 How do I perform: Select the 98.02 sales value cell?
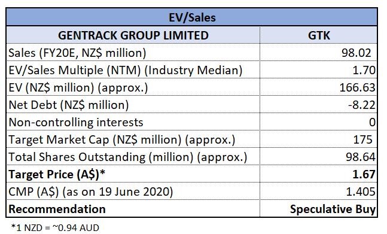(x=319, y=53)
